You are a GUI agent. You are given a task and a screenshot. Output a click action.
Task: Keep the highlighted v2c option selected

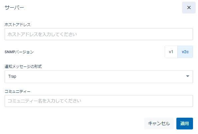[x=185, y=52]
